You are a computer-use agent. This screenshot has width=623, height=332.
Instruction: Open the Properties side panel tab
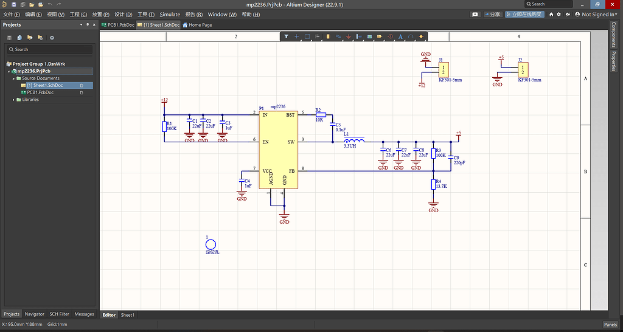point(613,60)
